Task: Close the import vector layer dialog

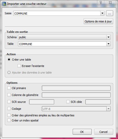Action: click(x=110, y=3)
